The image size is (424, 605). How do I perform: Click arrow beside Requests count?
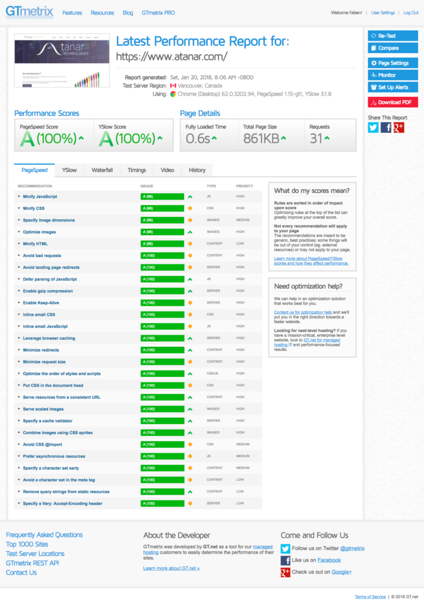[327, 138]
